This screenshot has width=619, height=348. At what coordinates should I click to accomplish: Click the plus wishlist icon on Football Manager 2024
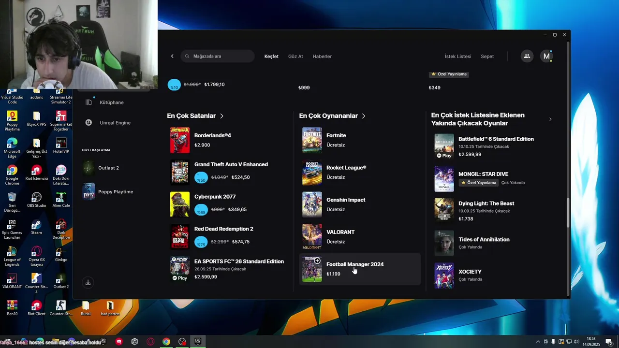pyautogui.click(x=317, y=261)
